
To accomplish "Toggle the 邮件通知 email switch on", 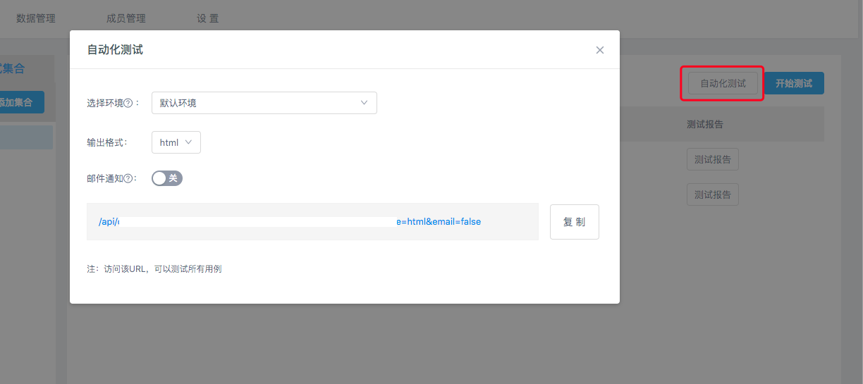I will tap(167, 178).
